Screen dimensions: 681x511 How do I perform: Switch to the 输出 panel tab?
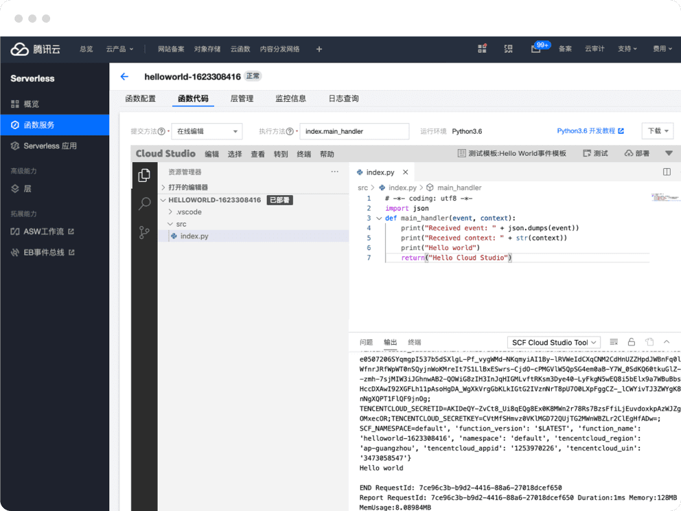[x=391, y=343]
